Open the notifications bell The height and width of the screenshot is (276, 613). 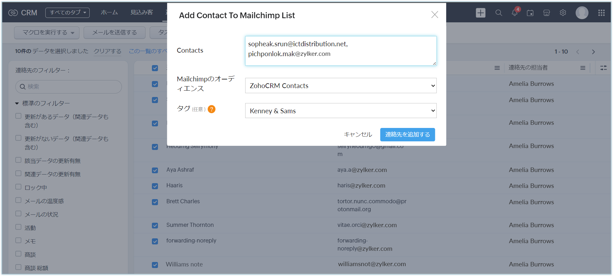click(x=514, y=13)
